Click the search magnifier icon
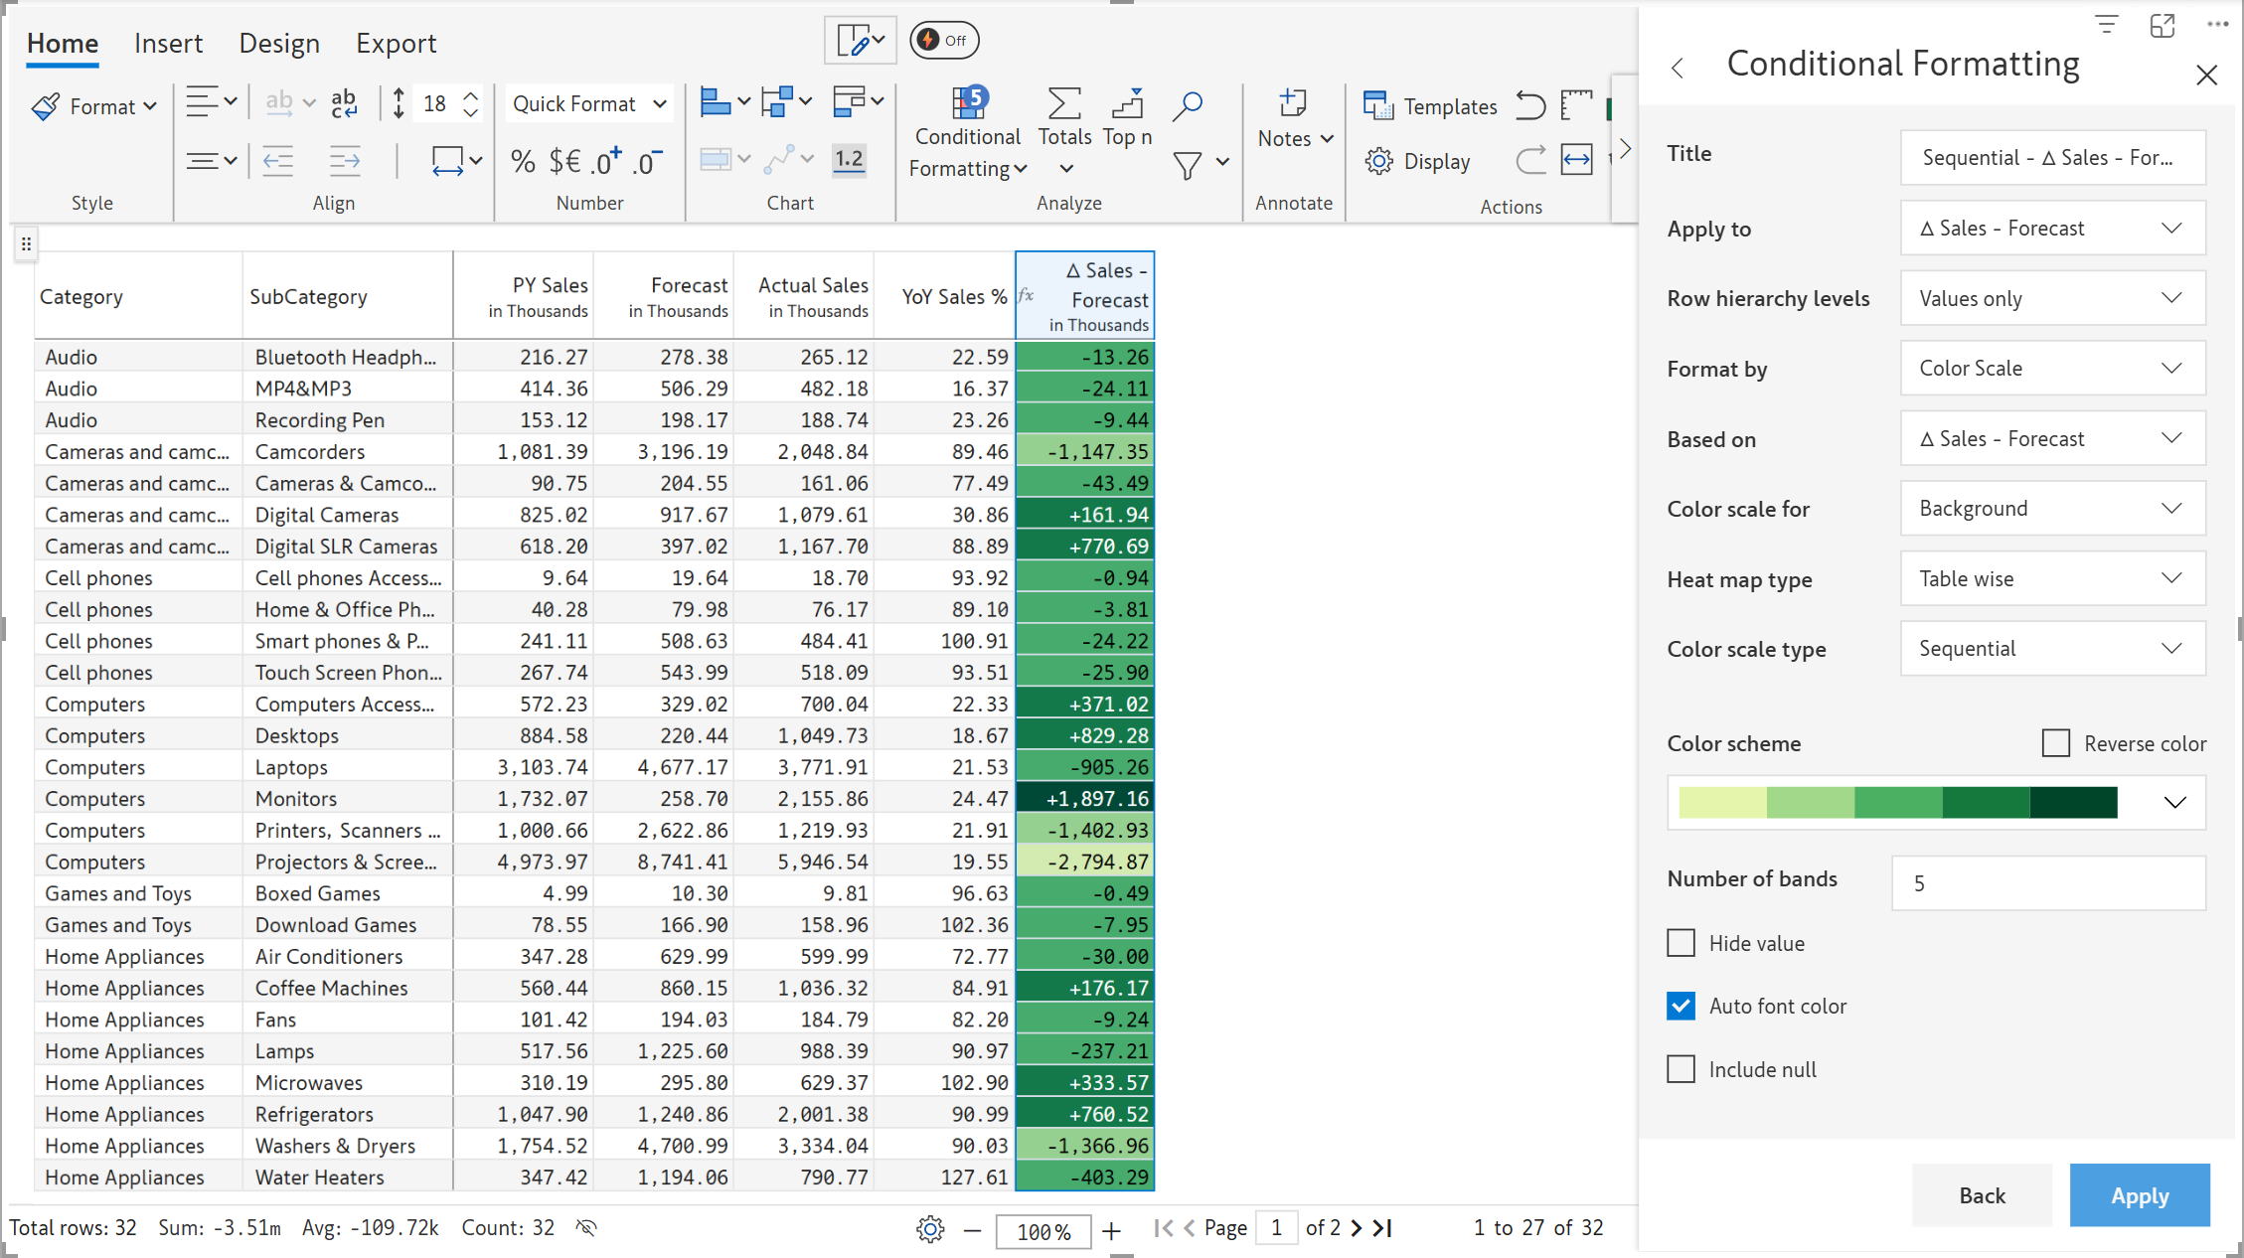 click(x=1187, y=104)
